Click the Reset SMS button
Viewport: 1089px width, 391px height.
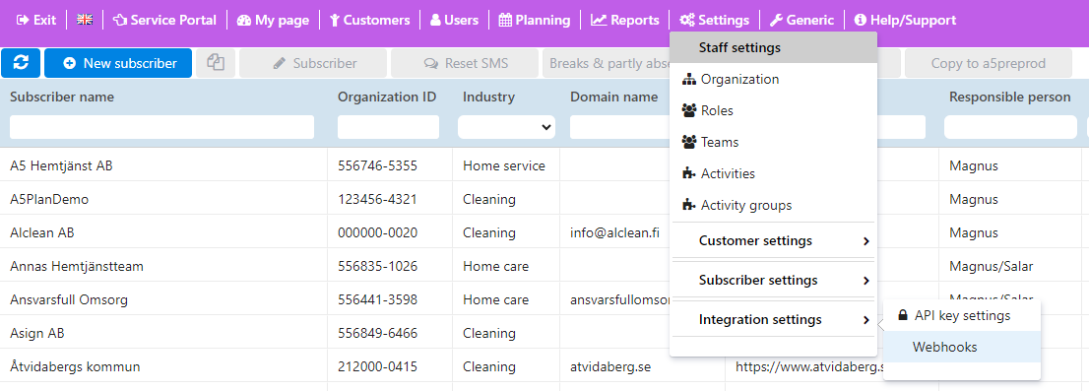coord(465,63)
